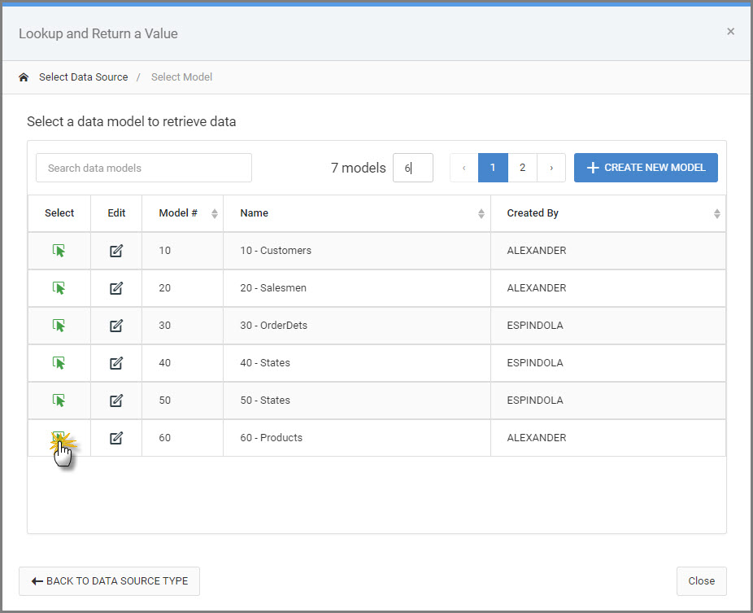Edit the 30 - OrderDets model
Viewport: 753px width, 613px height.
pyautogui.click(x=116, y=326)
